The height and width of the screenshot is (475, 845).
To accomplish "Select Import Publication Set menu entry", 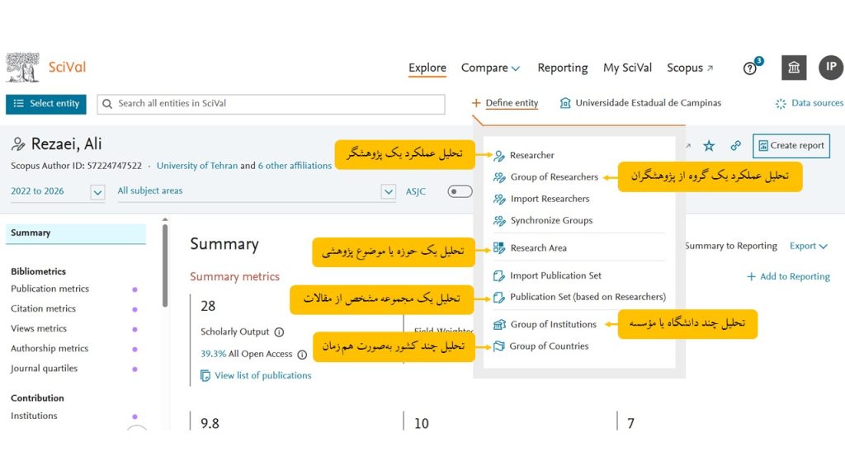I will pyautogui.click(x=555, y=275).
